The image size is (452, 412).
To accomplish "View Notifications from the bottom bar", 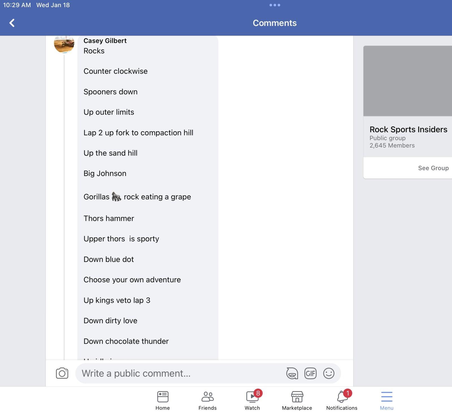I will click(342, 400).
